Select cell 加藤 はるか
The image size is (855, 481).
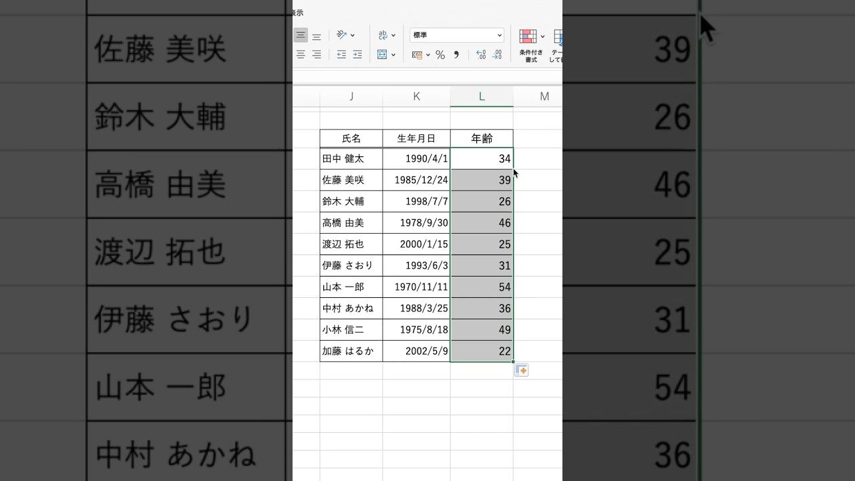coord(351,351)
